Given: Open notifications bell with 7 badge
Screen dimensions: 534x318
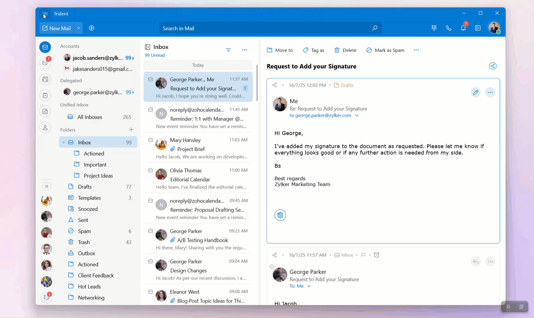Looking at the screenshot, I should pos(463,28).
